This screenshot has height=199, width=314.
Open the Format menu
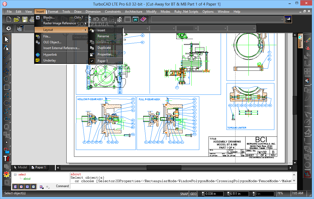(x=53, y=12)
